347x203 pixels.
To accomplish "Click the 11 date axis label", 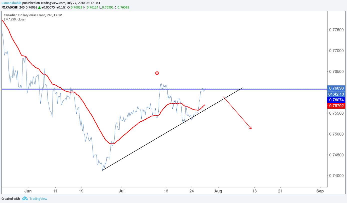I will (55, 191).
